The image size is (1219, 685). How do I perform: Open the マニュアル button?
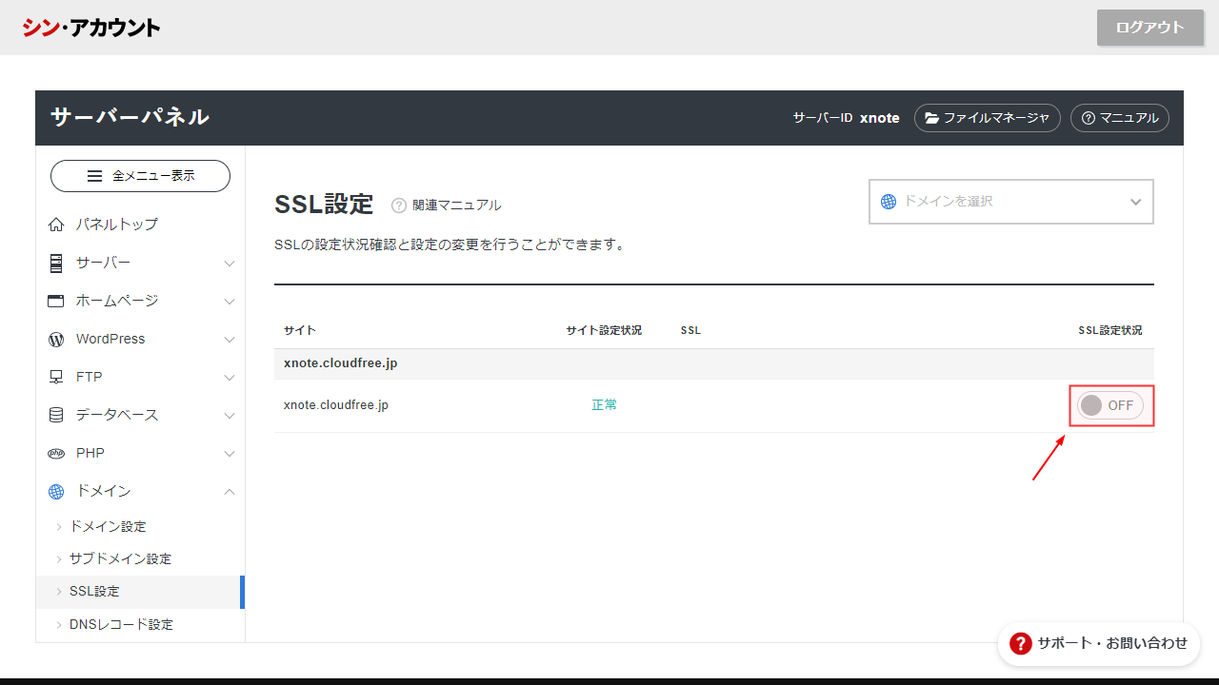point(1119,118)
